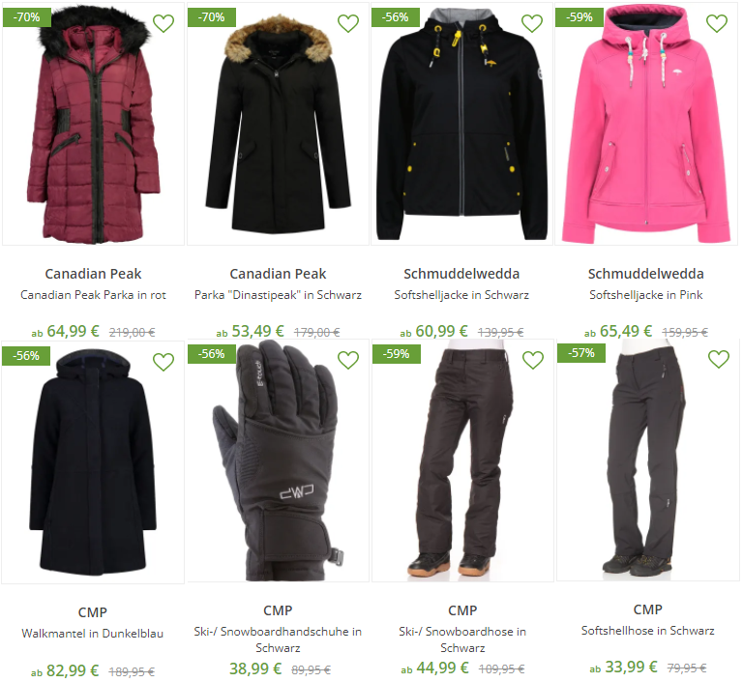Select Schmuddelwedda brand above pink jacket
Image resolution: width=743 pixels, height=683 pixels.
[x=646, y=274]
